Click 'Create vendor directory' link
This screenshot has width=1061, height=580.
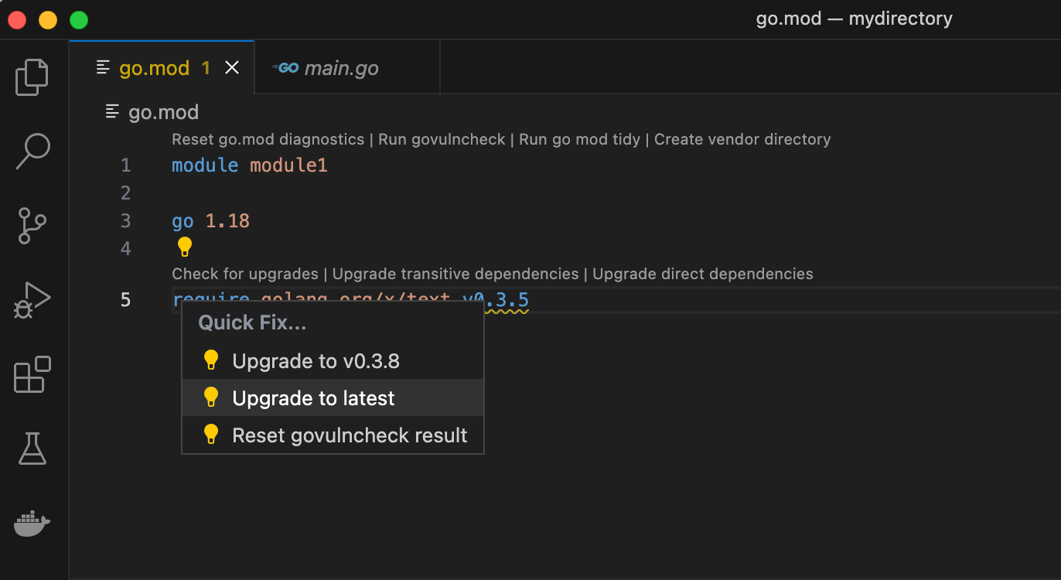pyautogui.click(x=742, y=139)
